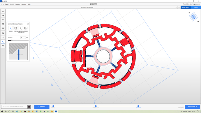
Task: Increase Grösse value with stepper arrow
Action: click(x=25, y=37)
